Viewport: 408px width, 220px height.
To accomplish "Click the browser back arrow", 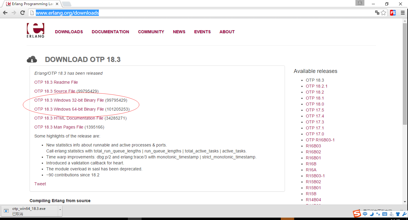I will 5,13.
